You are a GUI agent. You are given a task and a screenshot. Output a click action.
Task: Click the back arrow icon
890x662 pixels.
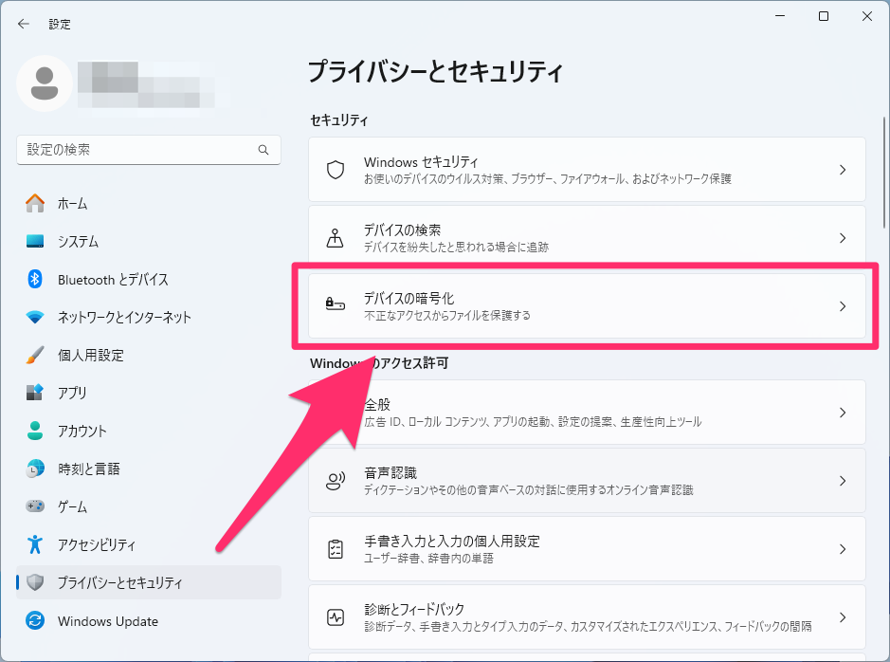pos(24,24)
